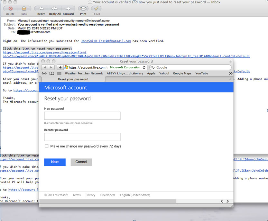Viewport: 268px width, 221px height.
Task: Open the Yahoo! bookmark
Action: [x=164, y=73]
